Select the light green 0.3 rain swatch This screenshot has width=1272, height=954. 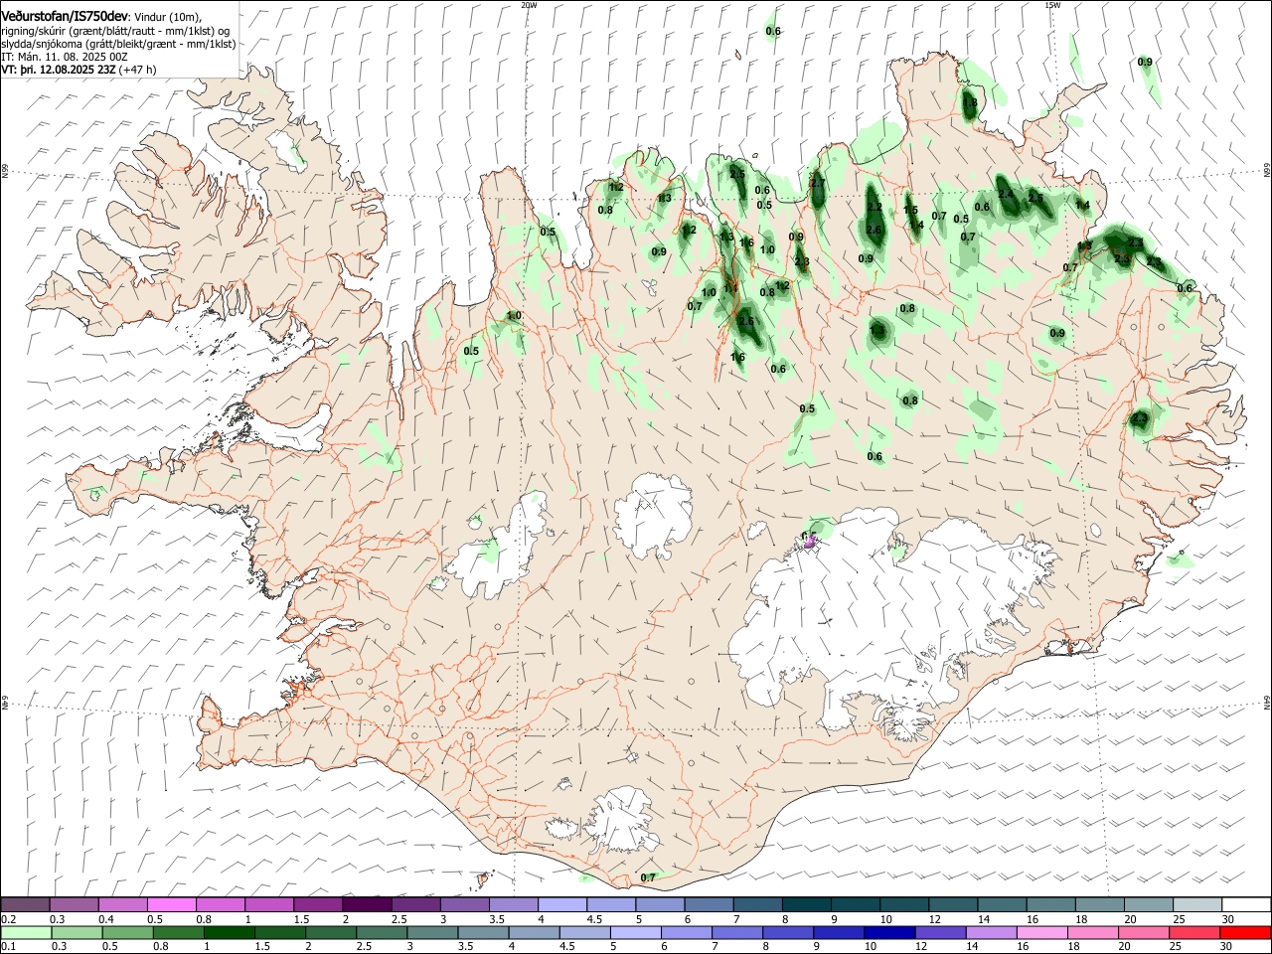click(x=77, y=932)
